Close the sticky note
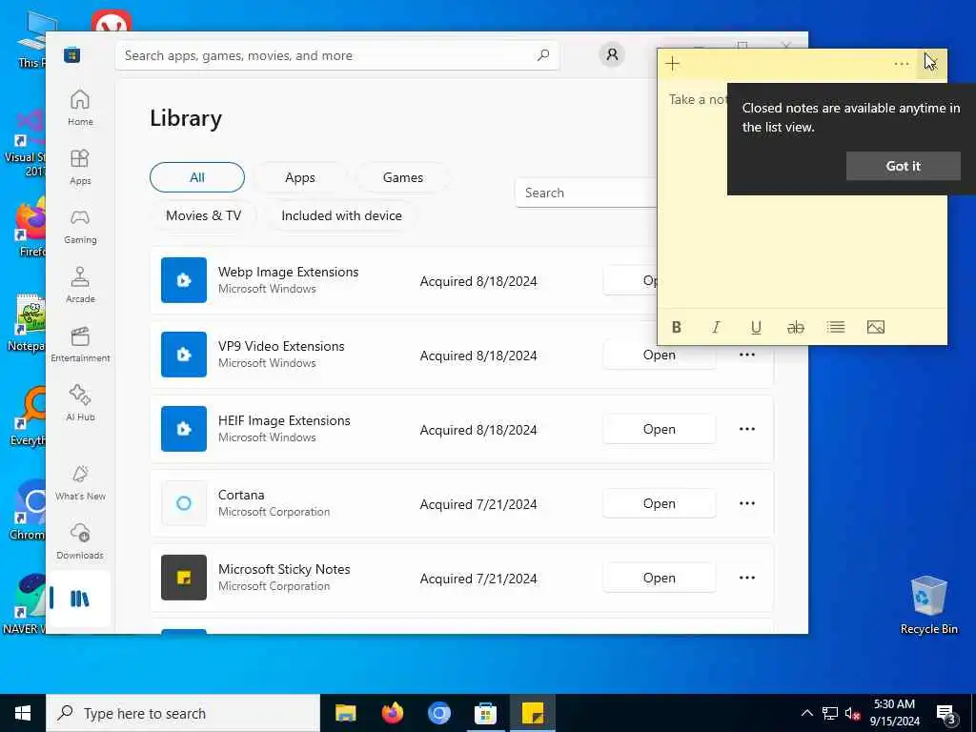Screen dimensions: 976x732 931,64
